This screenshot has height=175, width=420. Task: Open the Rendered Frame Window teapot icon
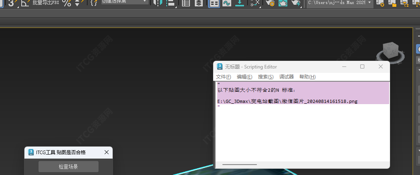[283, 3]
